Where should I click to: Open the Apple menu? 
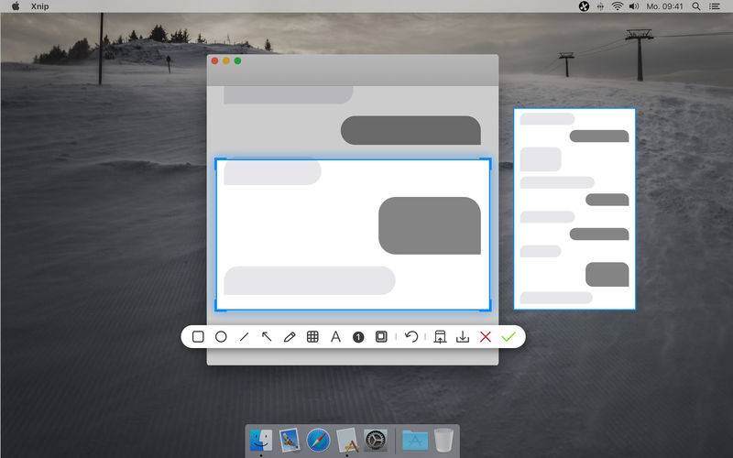click(x=16, y=6)
